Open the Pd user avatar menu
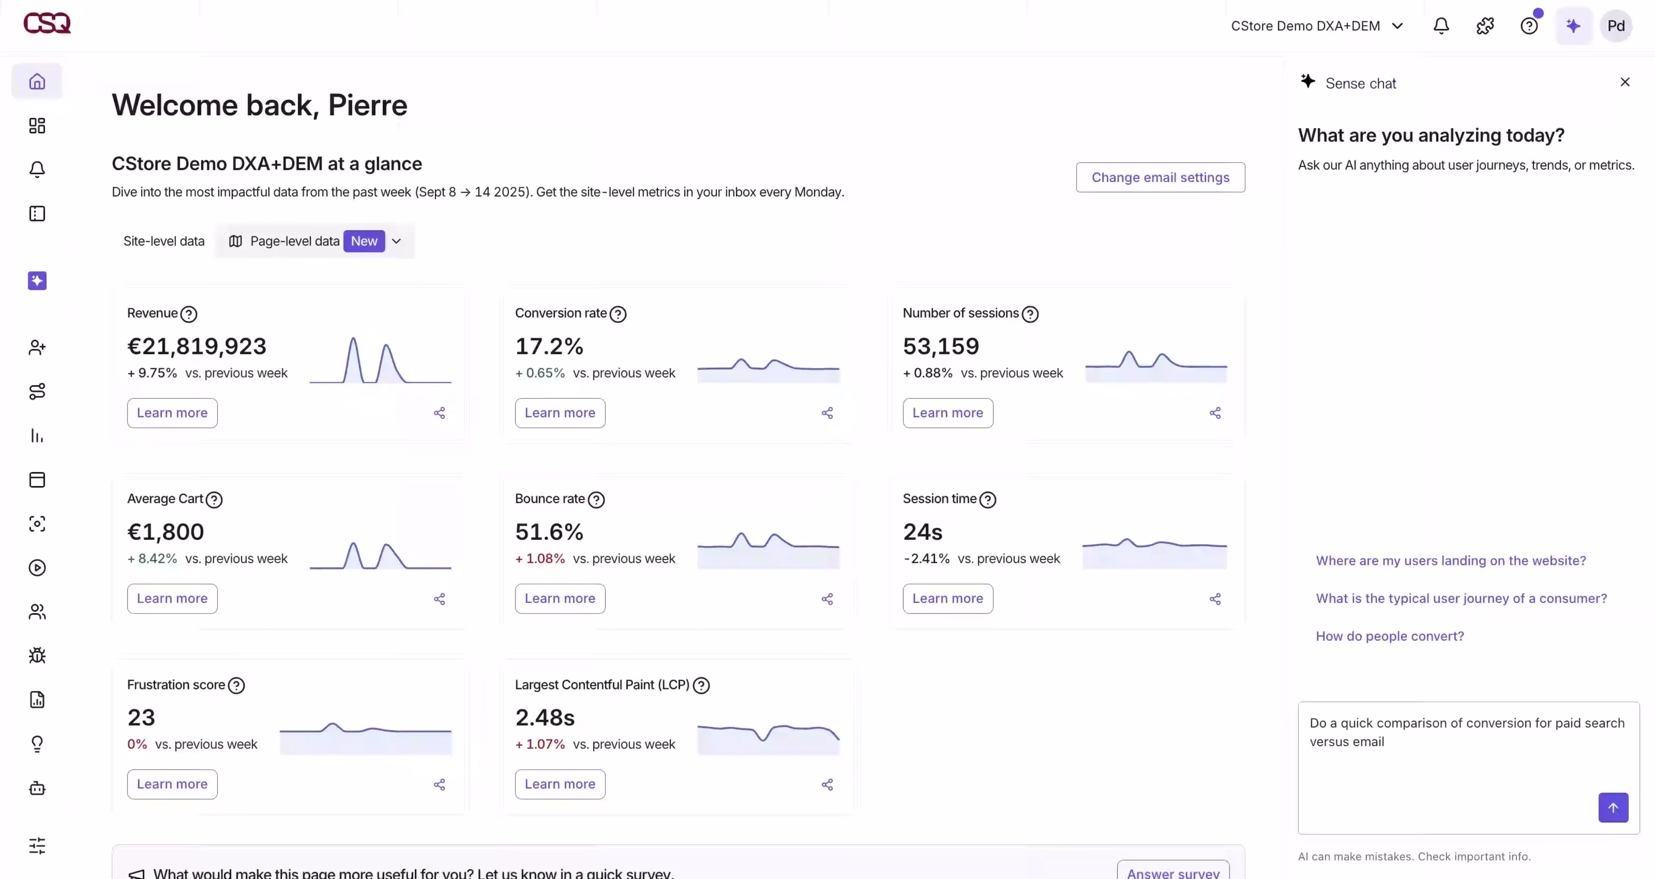 (1616, 26)
